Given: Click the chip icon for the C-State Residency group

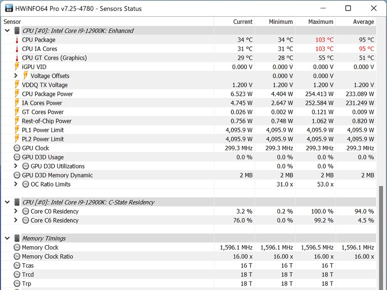Looking at the screenshot, I should [x=17, y=202].
